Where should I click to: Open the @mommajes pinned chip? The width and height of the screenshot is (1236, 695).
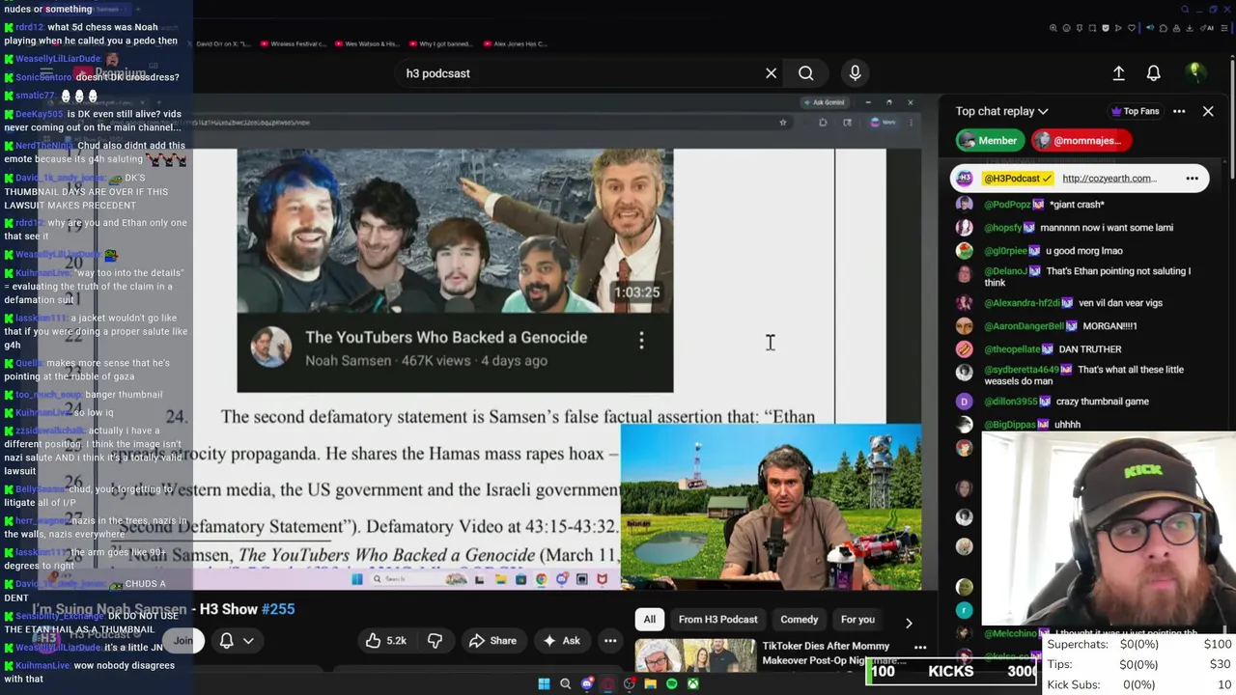tap(1080, 141)
